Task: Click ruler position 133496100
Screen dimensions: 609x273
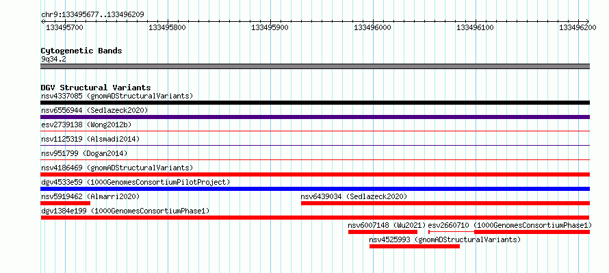Action: tap(476, 27)
